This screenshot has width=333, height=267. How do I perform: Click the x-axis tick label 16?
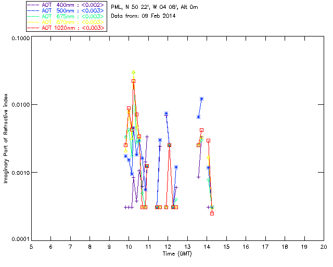(246, 247)
